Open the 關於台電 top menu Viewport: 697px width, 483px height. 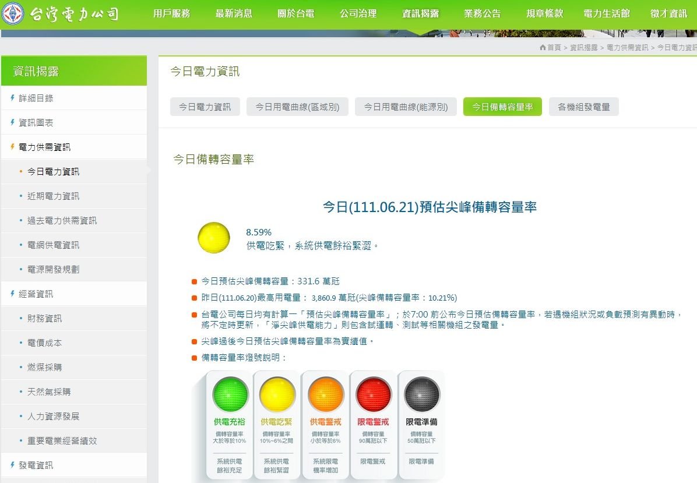(296, 14)
